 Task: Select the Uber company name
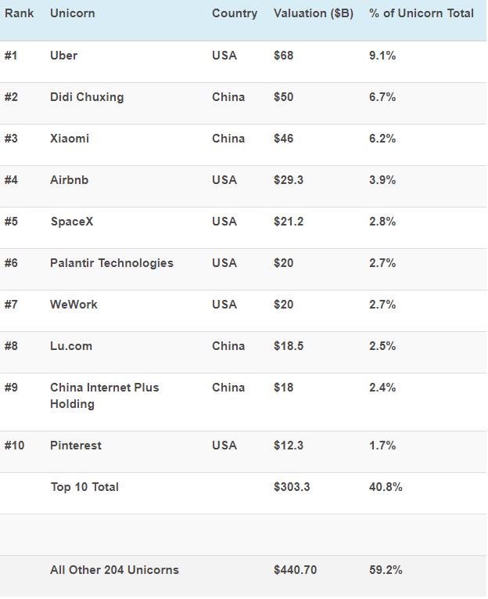point(63,56)
